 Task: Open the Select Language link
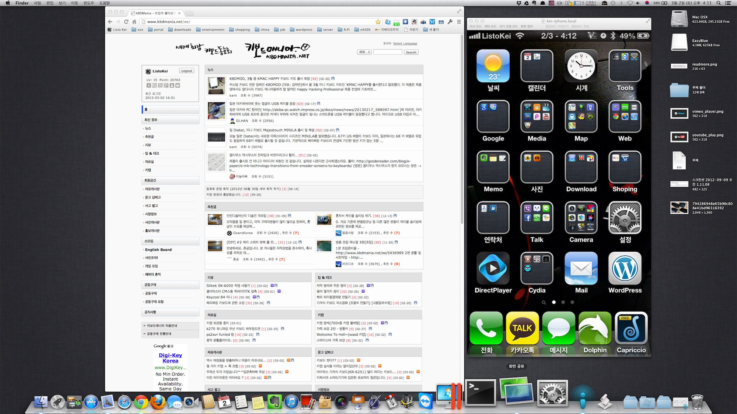click(x=405, y=43)
